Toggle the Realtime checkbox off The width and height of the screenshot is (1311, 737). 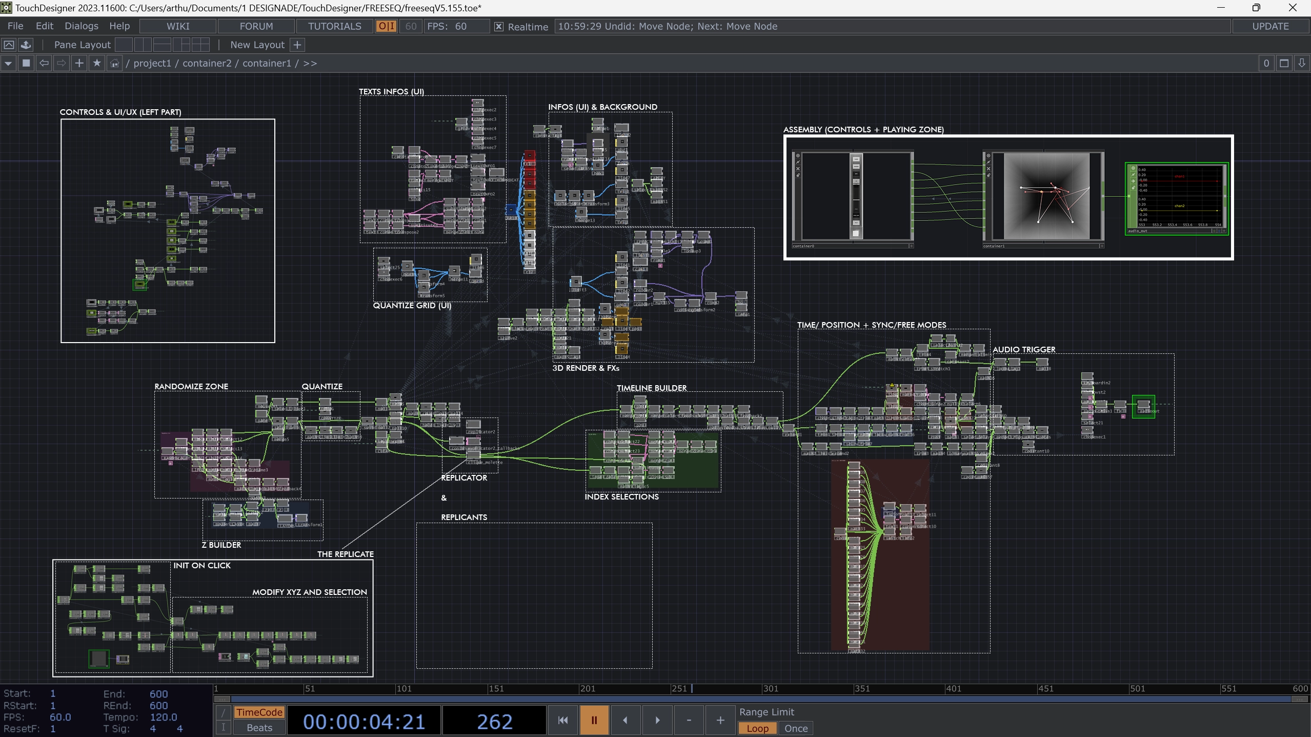498,26
